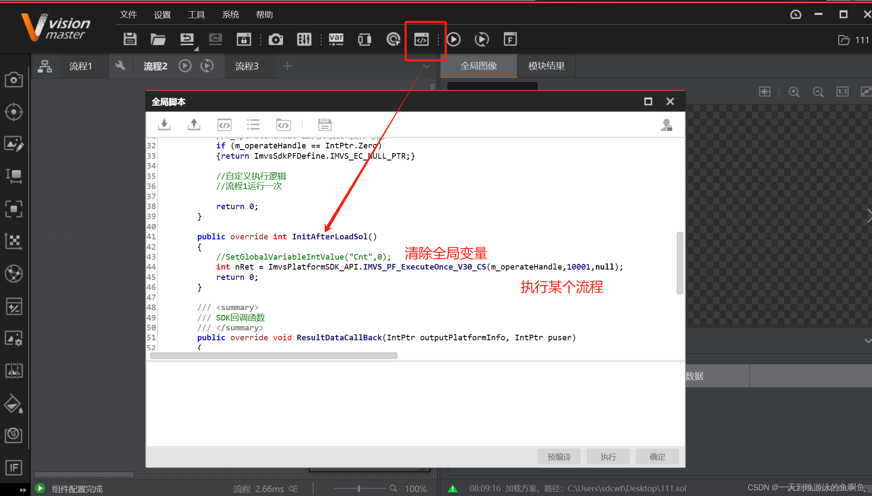
Task: Click the save solution icon
Action: tap(130, 39)
